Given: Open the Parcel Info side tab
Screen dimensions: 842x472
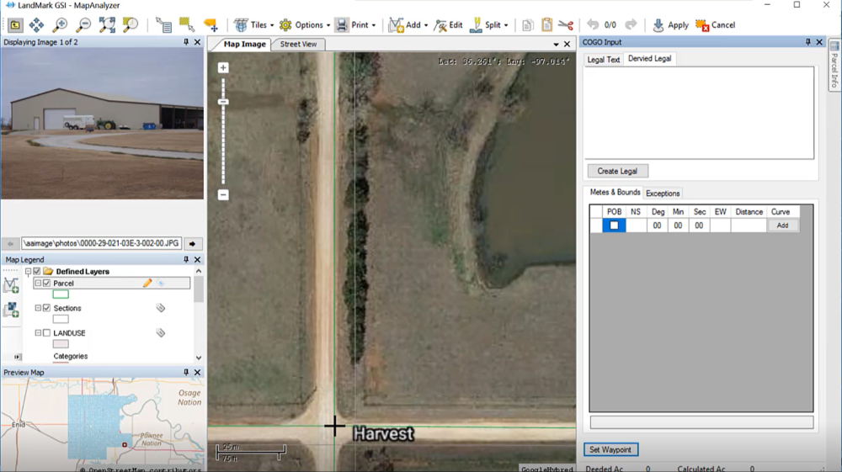Looking at the screenshot, I should click(834, 66).
